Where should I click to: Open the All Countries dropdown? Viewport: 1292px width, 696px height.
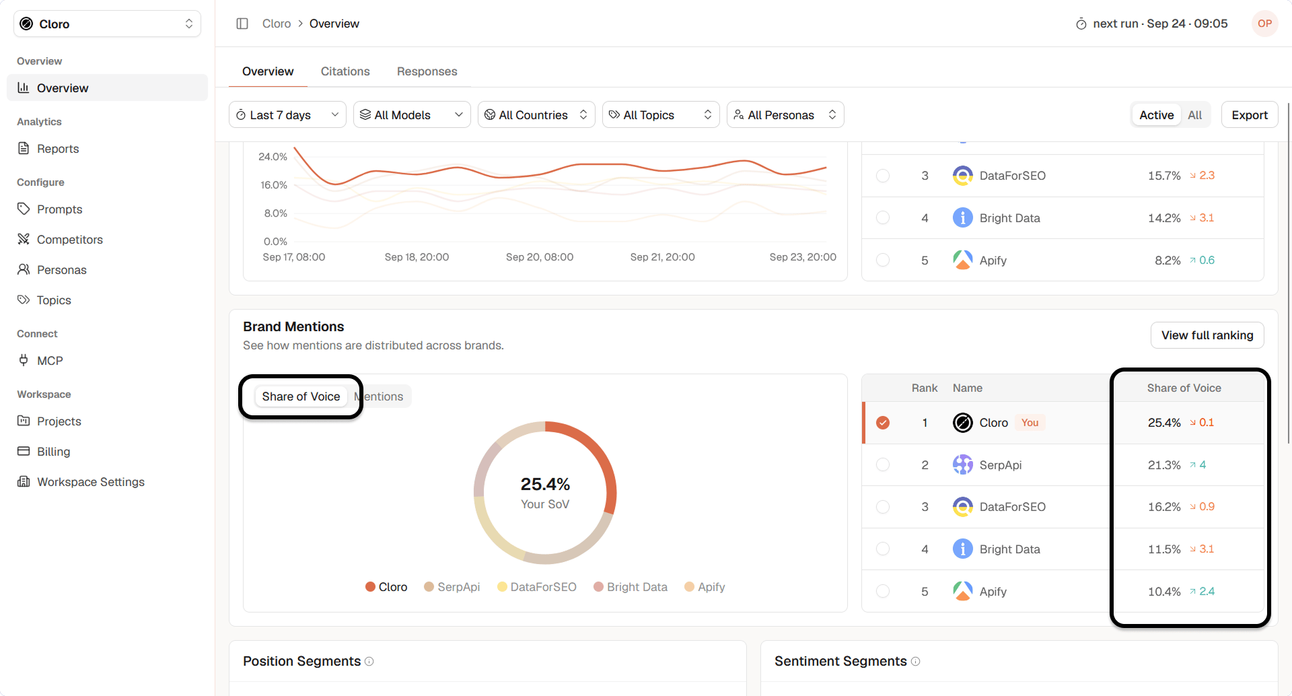(536, 115)
